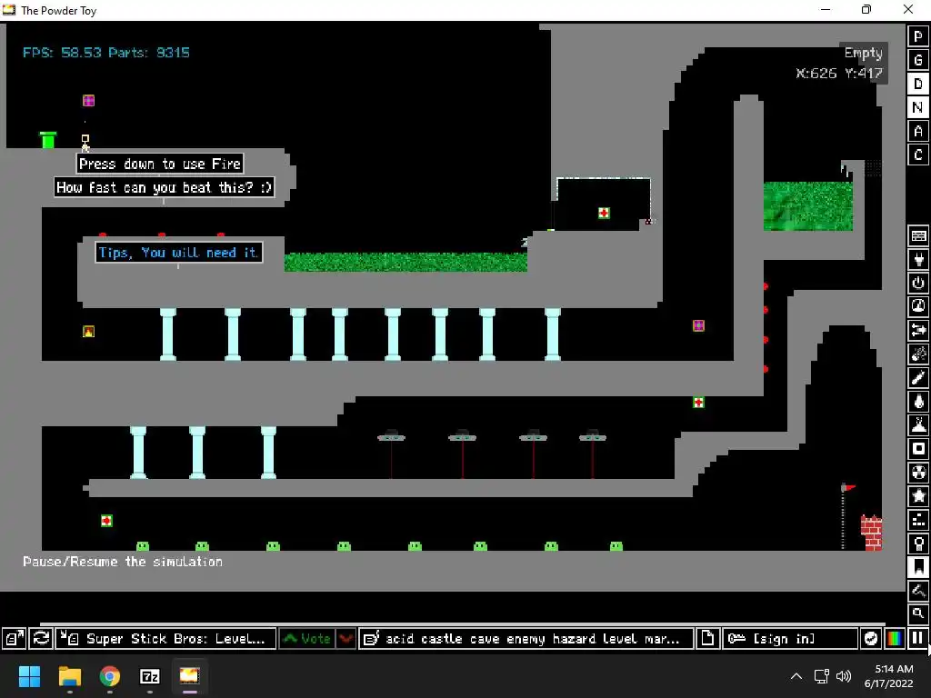Open the Force elements menu
The height and width of the screenshot is (698, 931).
[x=918, y=330]
